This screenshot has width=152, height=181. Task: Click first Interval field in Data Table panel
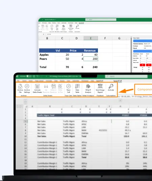pyautogui.click(x=143, y=60)
